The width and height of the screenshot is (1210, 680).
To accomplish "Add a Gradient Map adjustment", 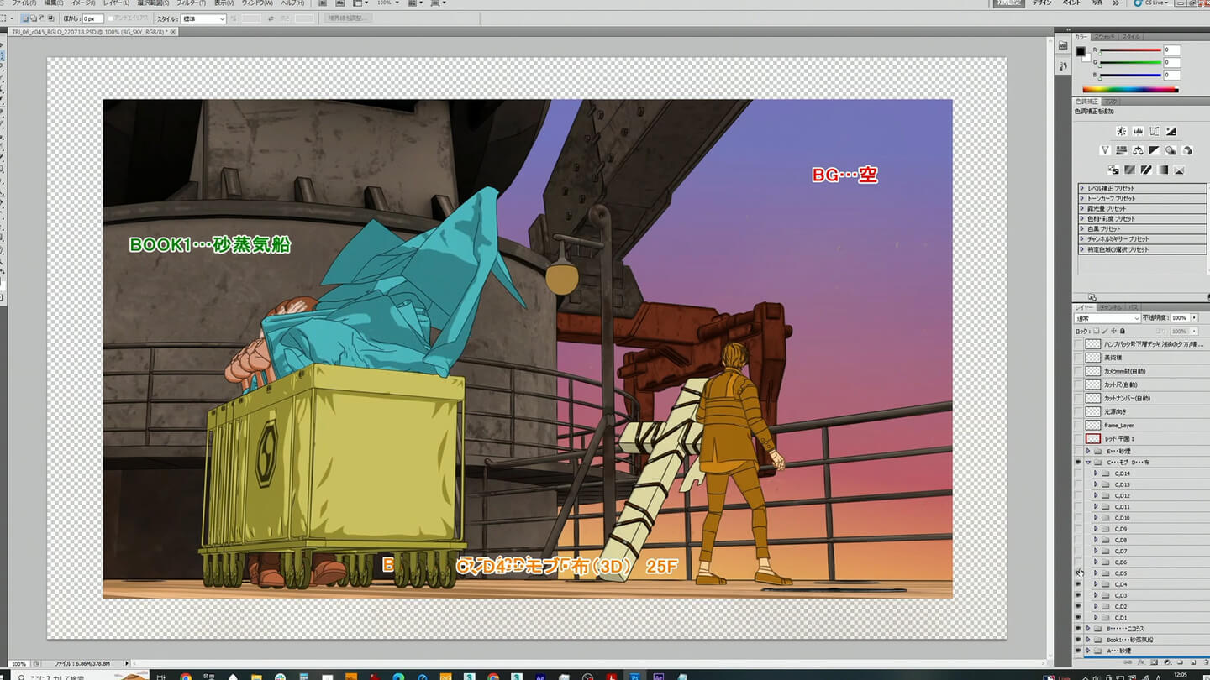I will click(x=1162, y=170).
